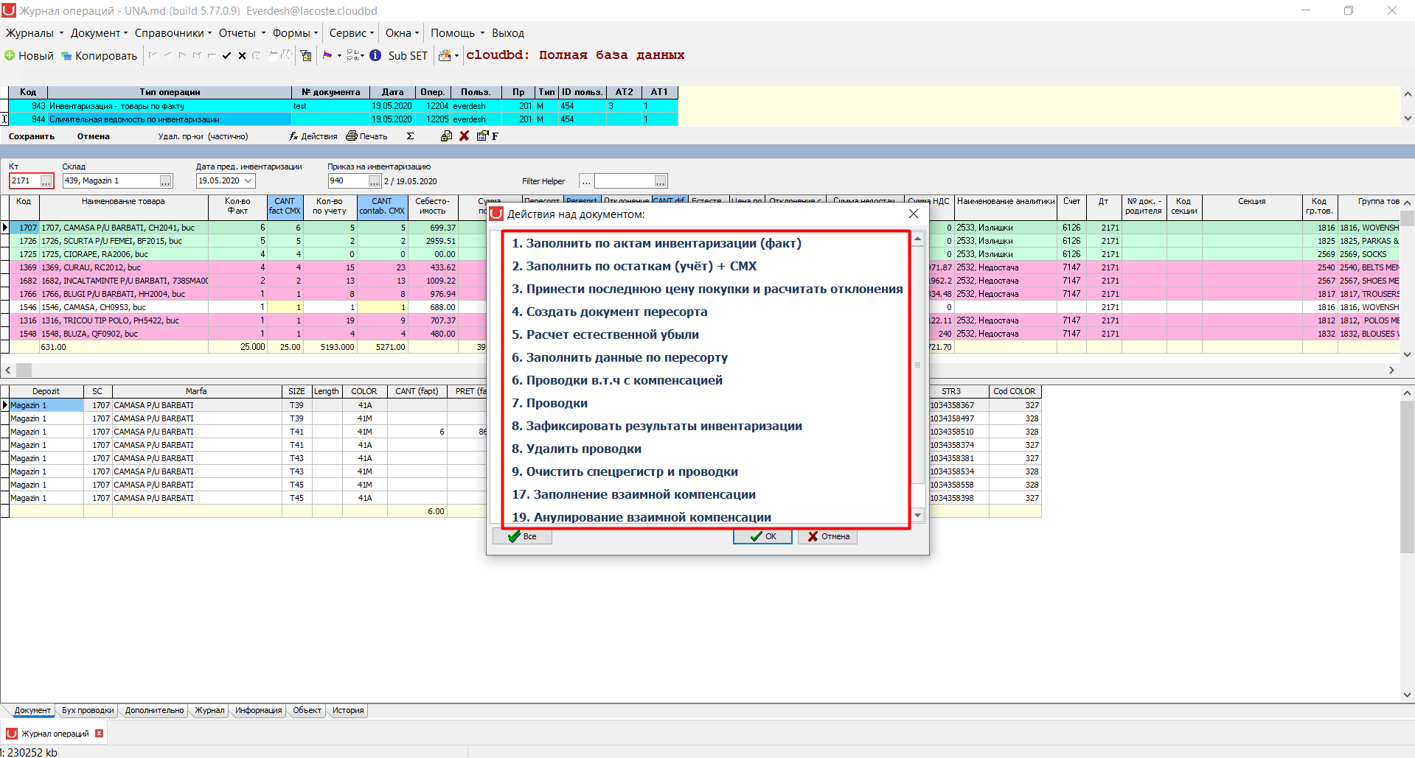Screen dimensions: 1415x758
Task: Open the Журналы menu
Action: coord(35,33)
